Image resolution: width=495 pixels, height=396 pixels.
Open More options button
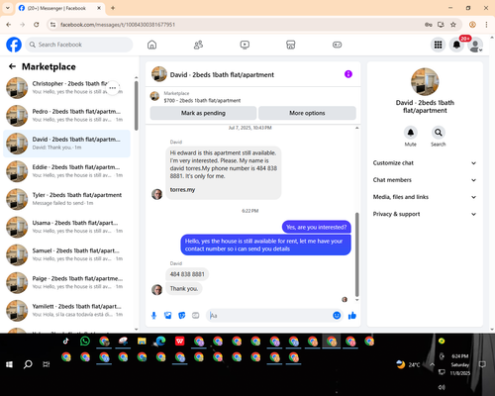click(x=307, y=113)
